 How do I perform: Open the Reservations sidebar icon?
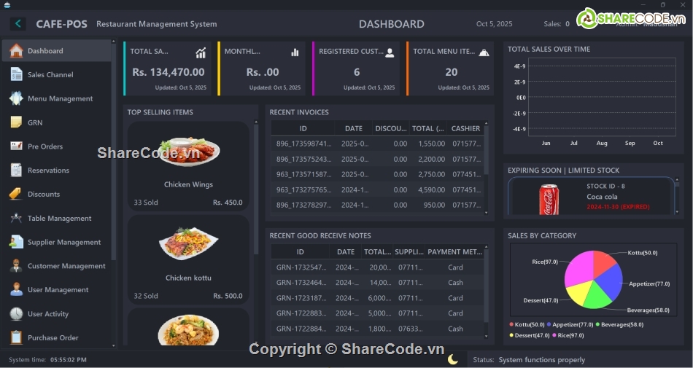16,170
